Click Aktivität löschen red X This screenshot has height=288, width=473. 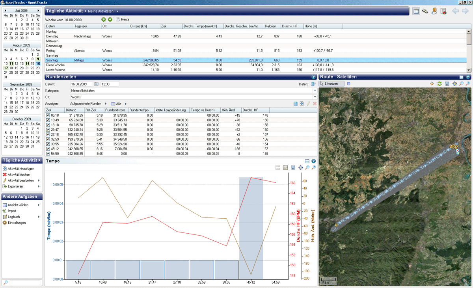(5, 175)
